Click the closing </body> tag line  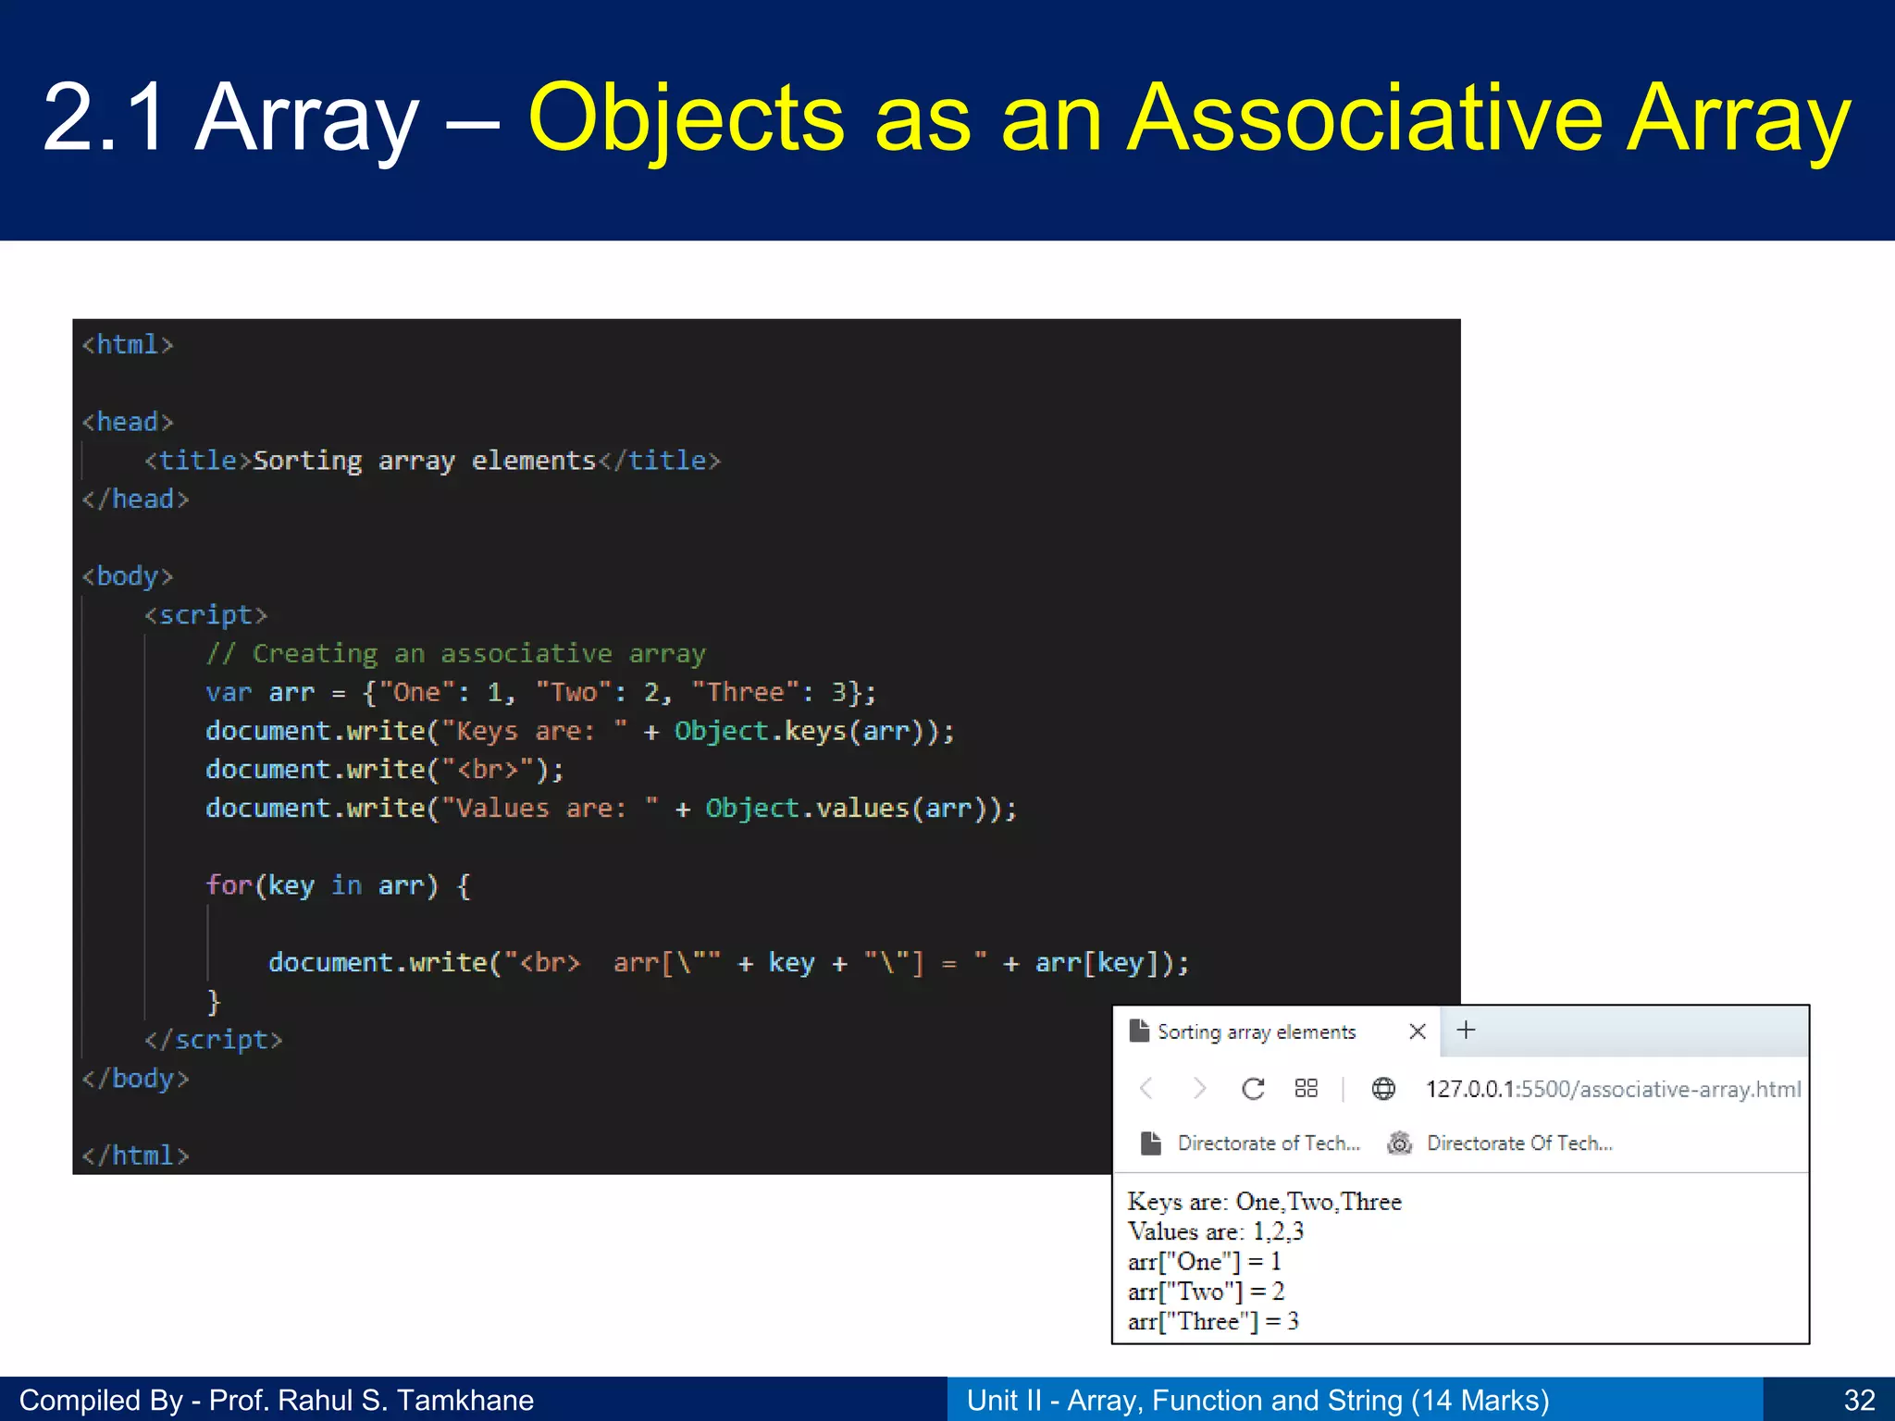tap(135, 1079)
